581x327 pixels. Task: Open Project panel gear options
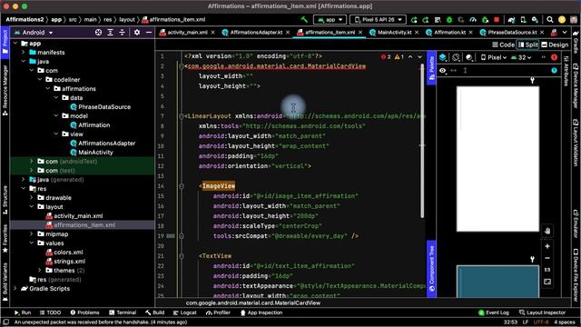tap(137, 33)
